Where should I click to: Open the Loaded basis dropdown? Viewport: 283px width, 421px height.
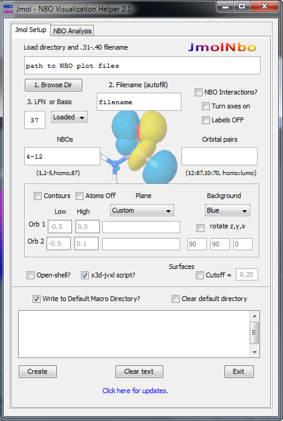(x=70, y=118)
